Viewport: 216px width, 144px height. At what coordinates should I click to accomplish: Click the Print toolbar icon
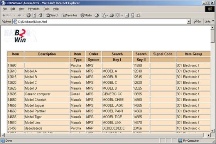click(x=111, y=15)
